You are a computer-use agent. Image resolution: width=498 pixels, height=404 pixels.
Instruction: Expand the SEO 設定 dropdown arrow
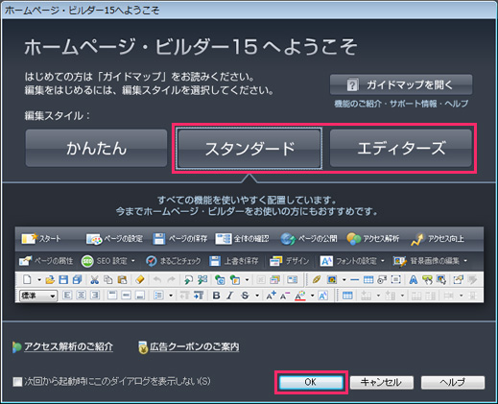tap(133, 261)
